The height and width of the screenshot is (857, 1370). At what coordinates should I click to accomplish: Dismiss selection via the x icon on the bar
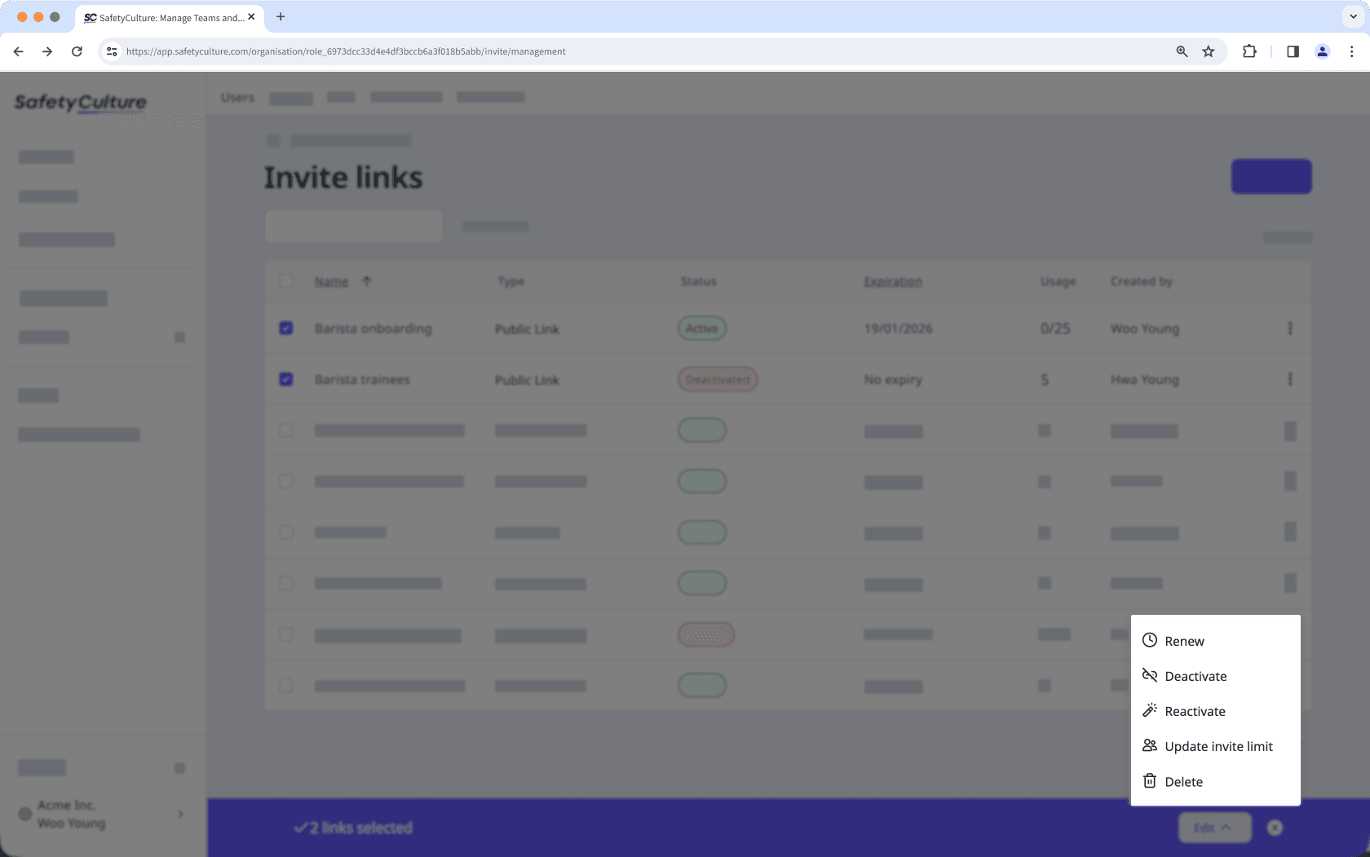(1275, 827)
